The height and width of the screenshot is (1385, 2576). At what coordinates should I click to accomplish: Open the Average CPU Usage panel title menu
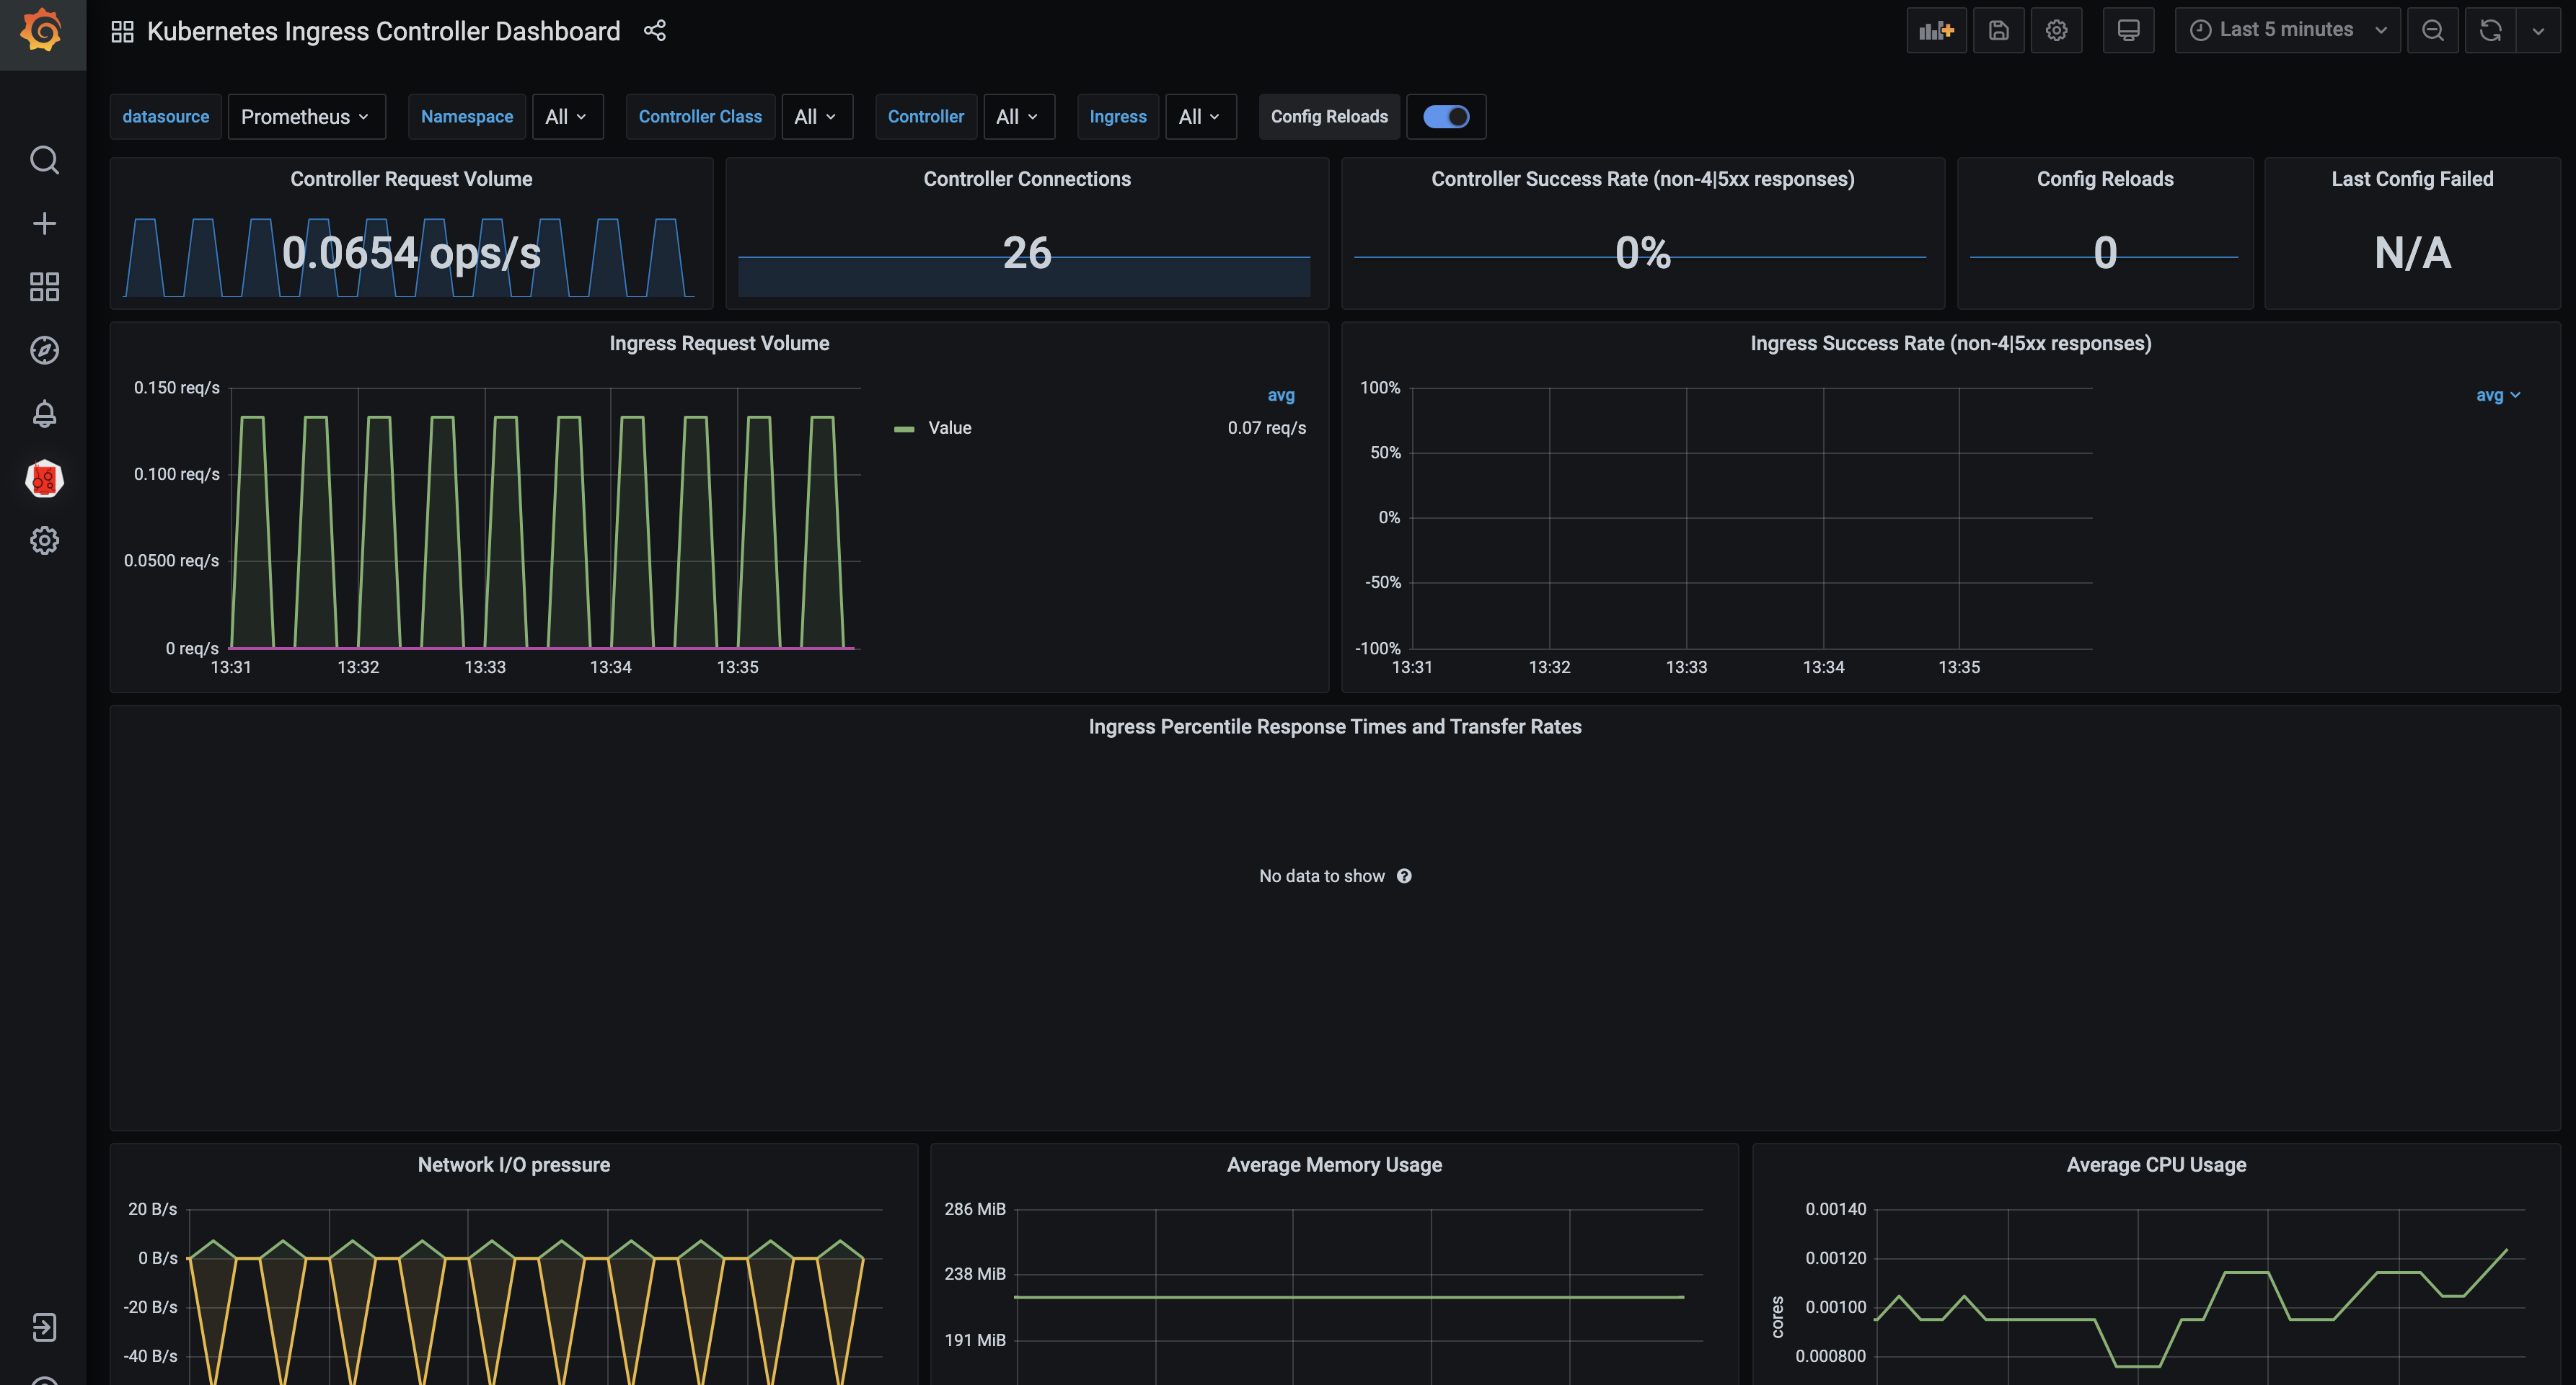coord(2155,1164)
